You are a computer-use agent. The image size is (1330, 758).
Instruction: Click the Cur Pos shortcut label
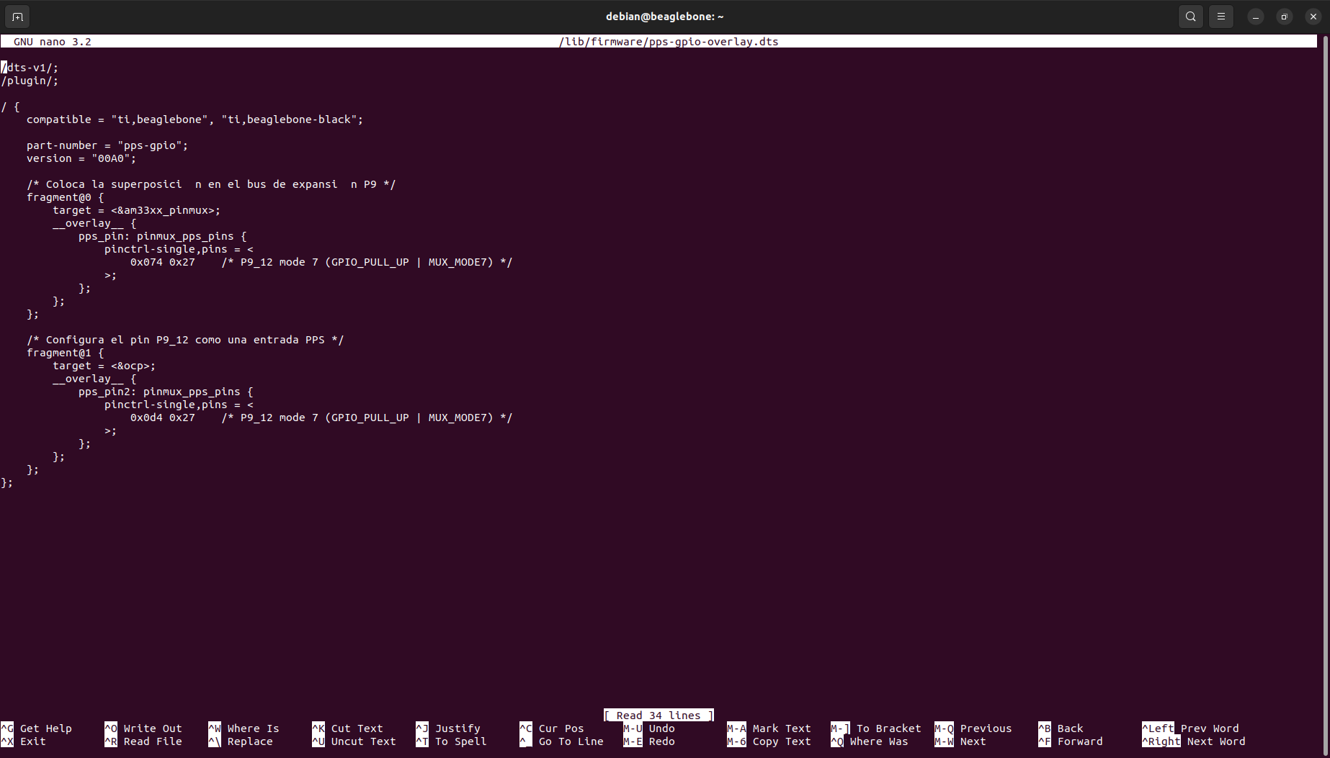click(x=561, y=728)
